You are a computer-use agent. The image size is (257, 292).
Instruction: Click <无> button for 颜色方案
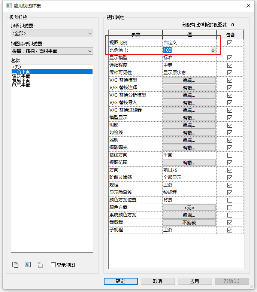(189, 207)
